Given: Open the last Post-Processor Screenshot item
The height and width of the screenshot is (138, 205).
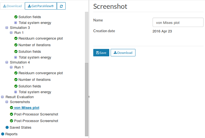Looking at the screenshot, I should [36, 121].
